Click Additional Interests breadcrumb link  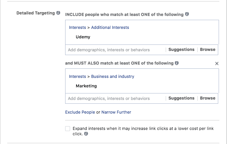click(x=110, y=27)
